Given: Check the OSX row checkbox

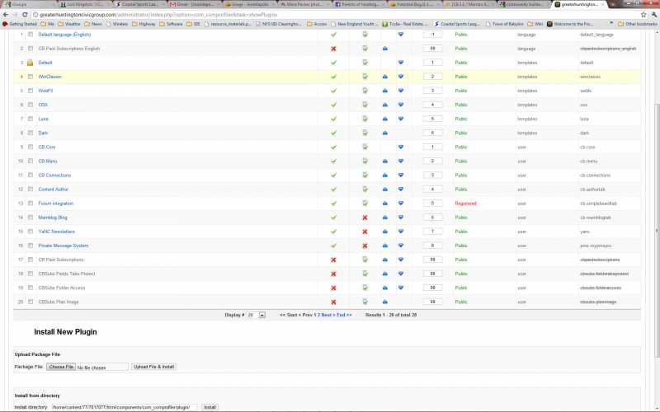Looking at the screenshot, I should click(31, 105).
